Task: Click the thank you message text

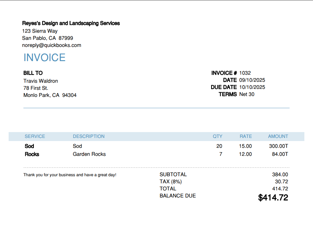Action: coord(70,175)
